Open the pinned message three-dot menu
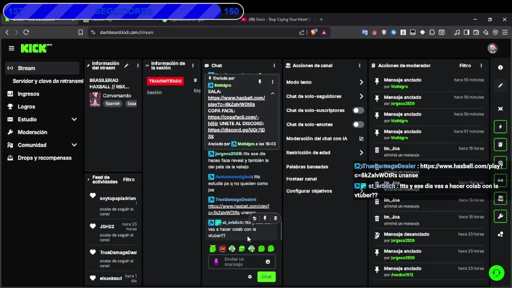The height and width of the screenshot is (288, 512). [x=272, y=82]
